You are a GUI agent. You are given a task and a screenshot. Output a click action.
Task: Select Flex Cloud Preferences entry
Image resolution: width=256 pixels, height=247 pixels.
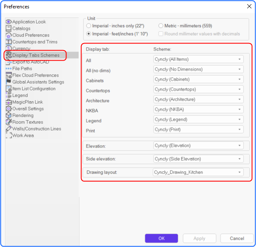point(35,75)
